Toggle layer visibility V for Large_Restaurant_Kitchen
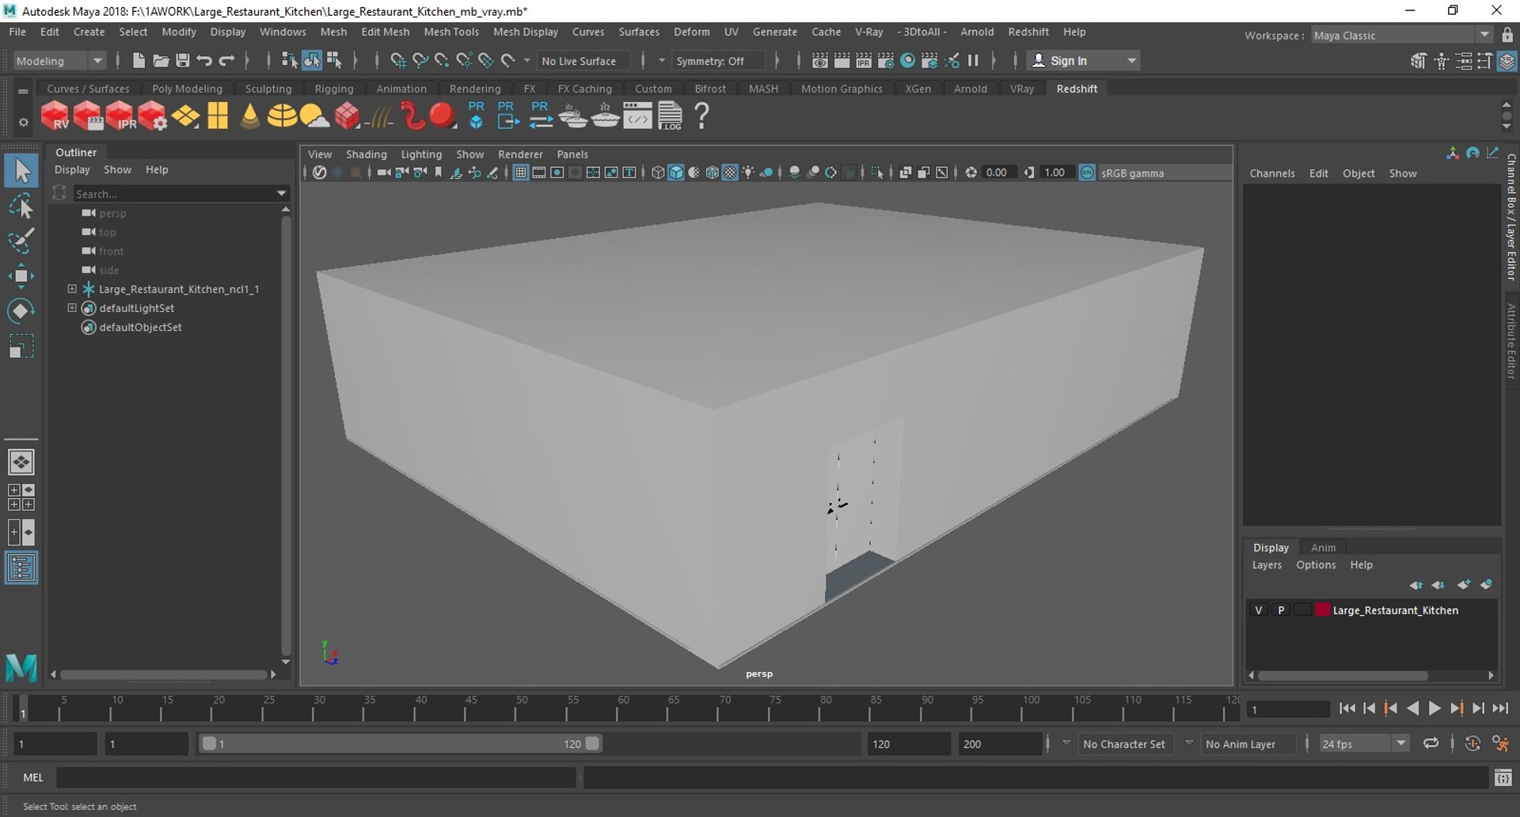This screenshot has height=817, width=1520. point(1259,610)
